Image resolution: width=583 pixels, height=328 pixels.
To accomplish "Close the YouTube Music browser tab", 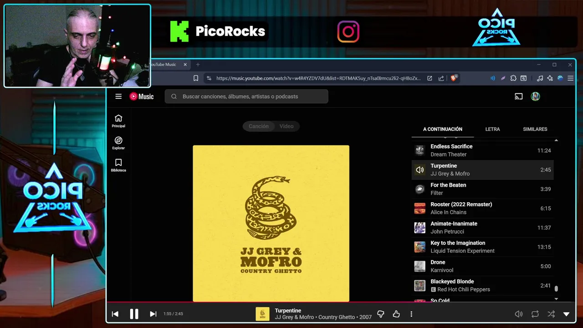I will [x=185, y=65].
